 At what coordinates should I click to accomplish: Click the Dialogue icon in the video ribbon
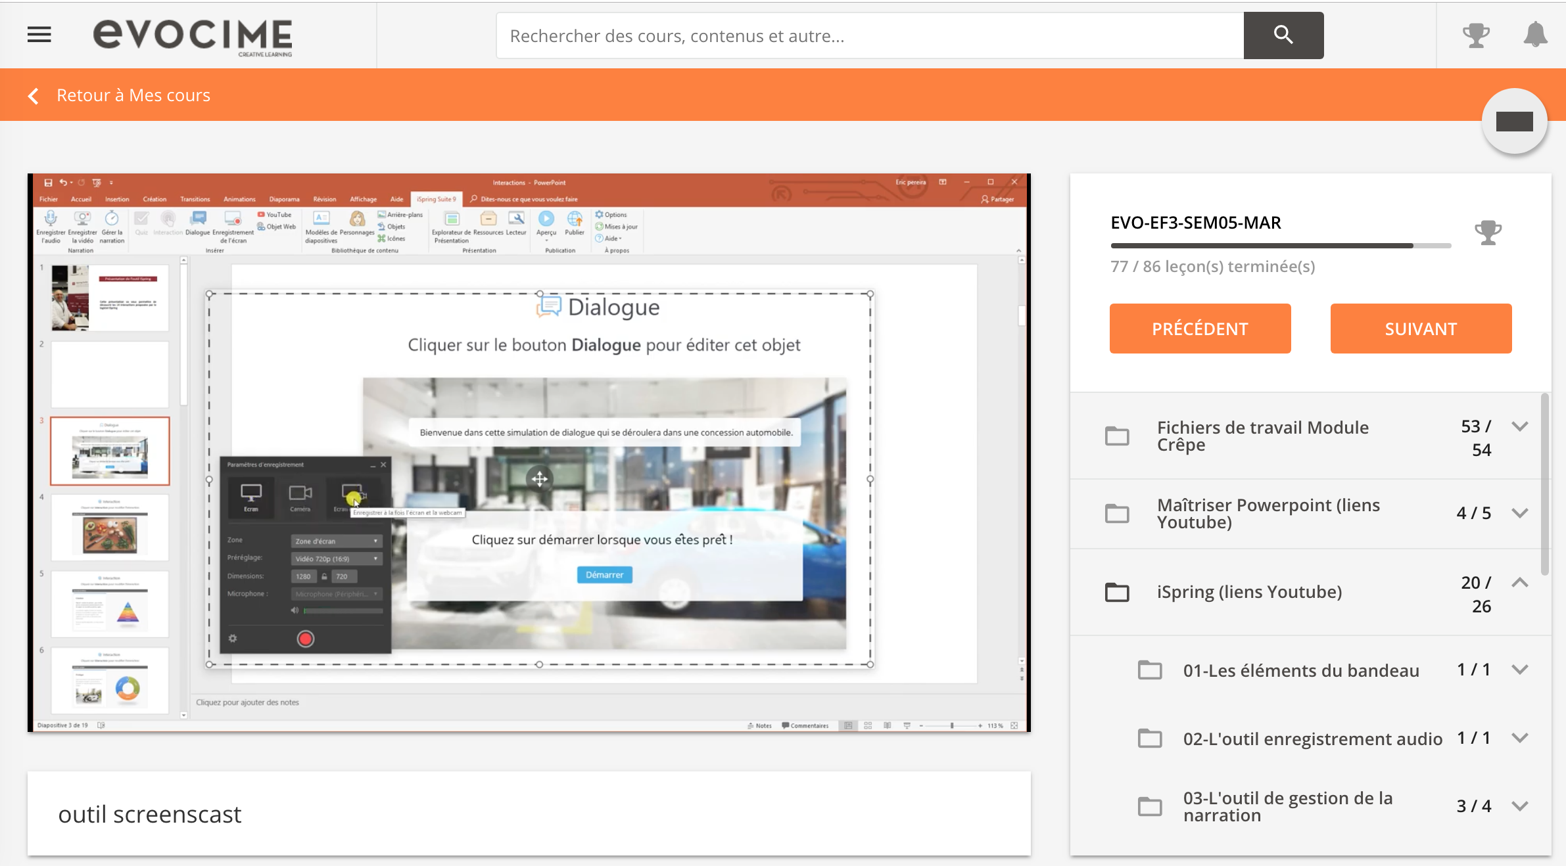tap(198, 218)
